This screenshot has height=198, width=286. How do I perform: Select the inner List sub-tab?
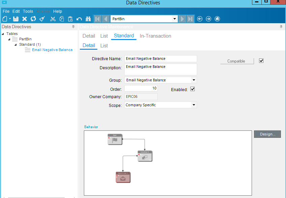[x=104, y=45]
